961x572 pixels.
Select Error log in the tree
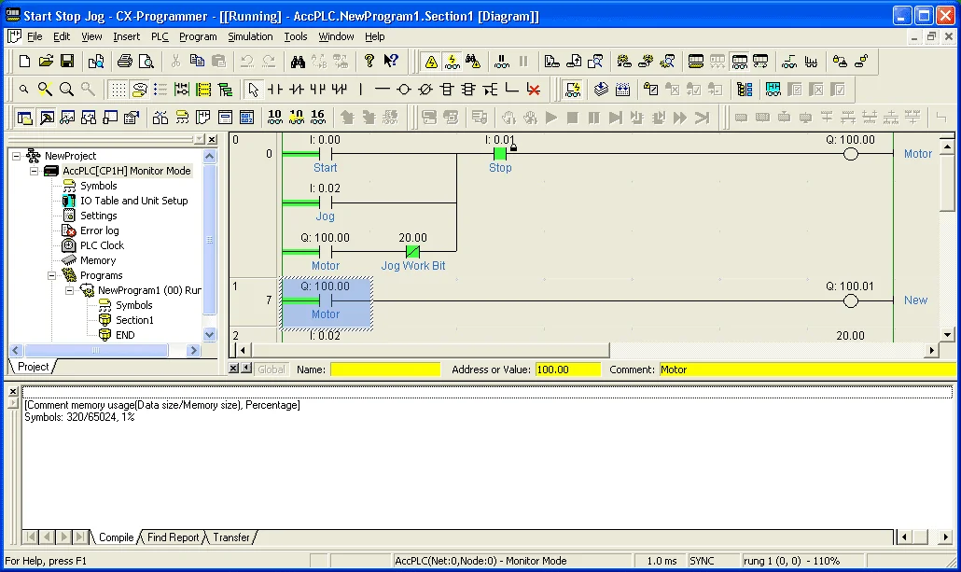click(99, 230)
